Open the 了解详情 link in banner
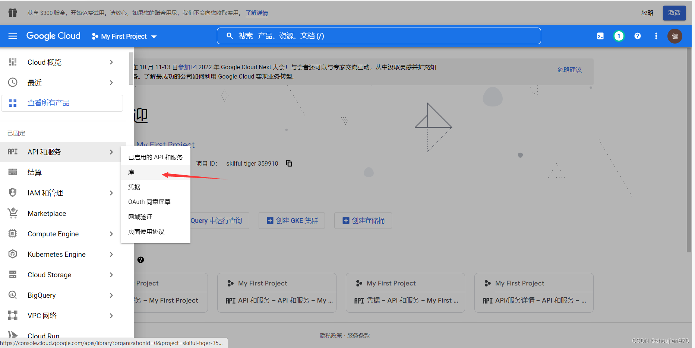The image size is (695, 348). pos(257,13)
